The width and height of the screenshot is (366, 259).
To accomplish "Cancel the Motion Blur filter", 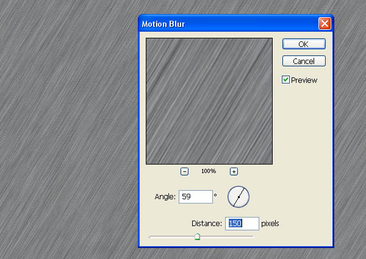I will 304,61.
